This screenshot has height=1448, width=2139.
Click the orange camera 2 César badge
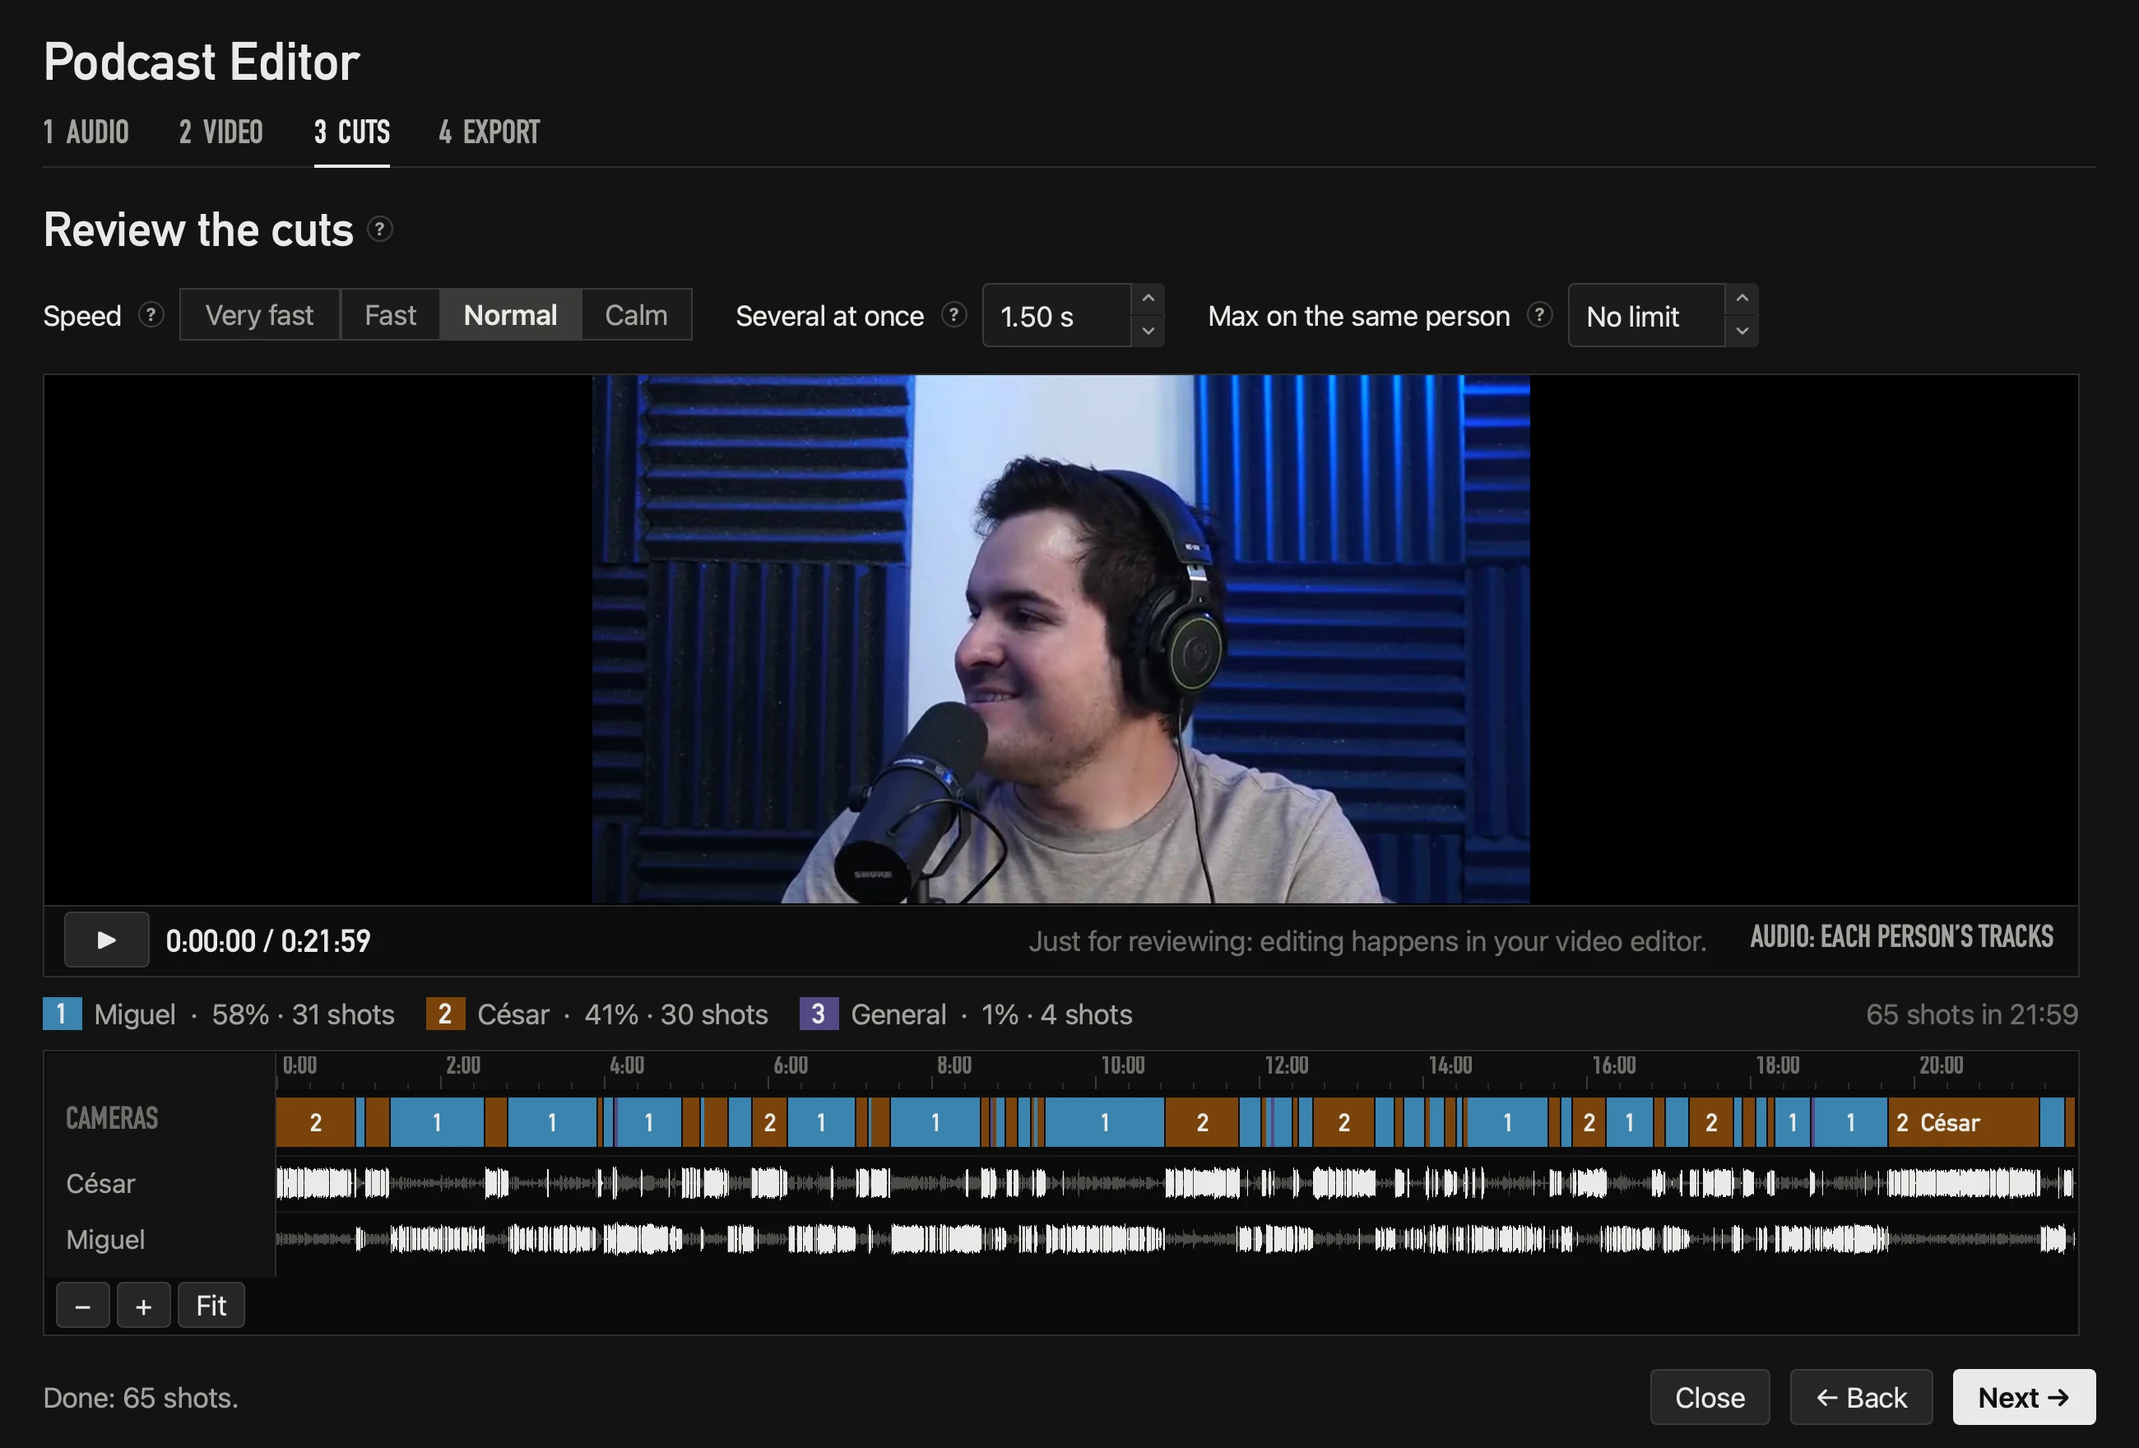445,1014
